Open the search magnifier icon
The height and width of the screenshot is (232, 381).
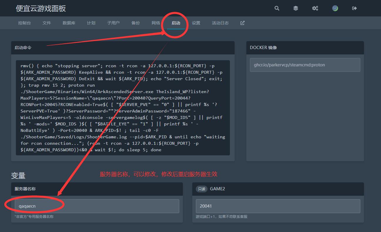[x=277, y=8]
